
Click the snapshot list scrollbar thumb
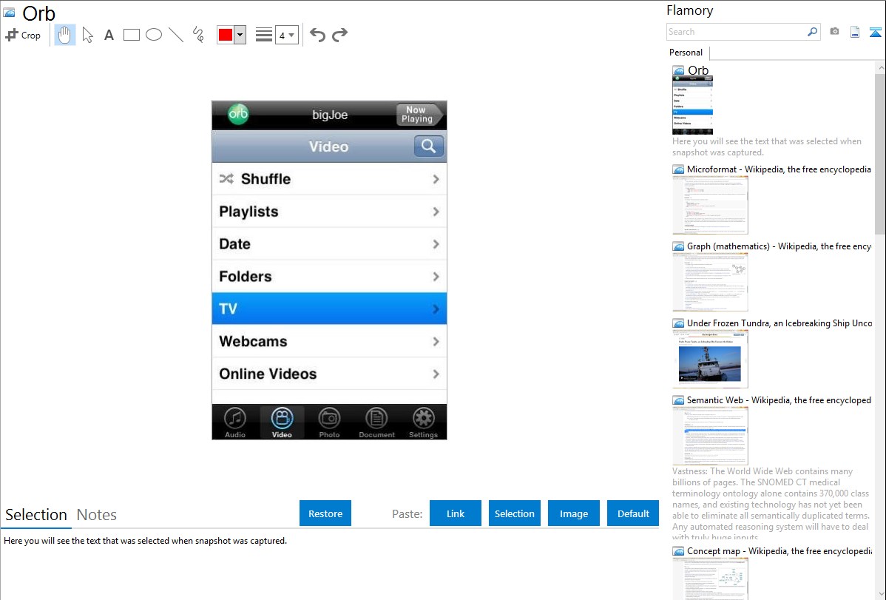click(x=880, y=152)
